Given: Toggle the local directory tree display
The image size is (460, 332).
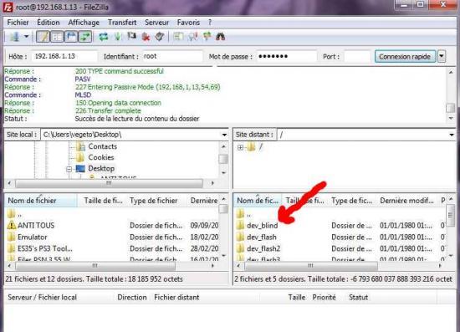Looking at the screenshot, I should [x=57, y=37].
